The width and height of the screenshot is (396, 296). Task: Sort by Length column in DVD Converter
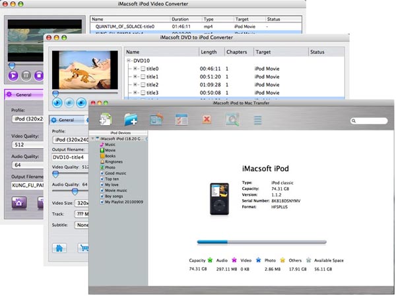[212, 51]
